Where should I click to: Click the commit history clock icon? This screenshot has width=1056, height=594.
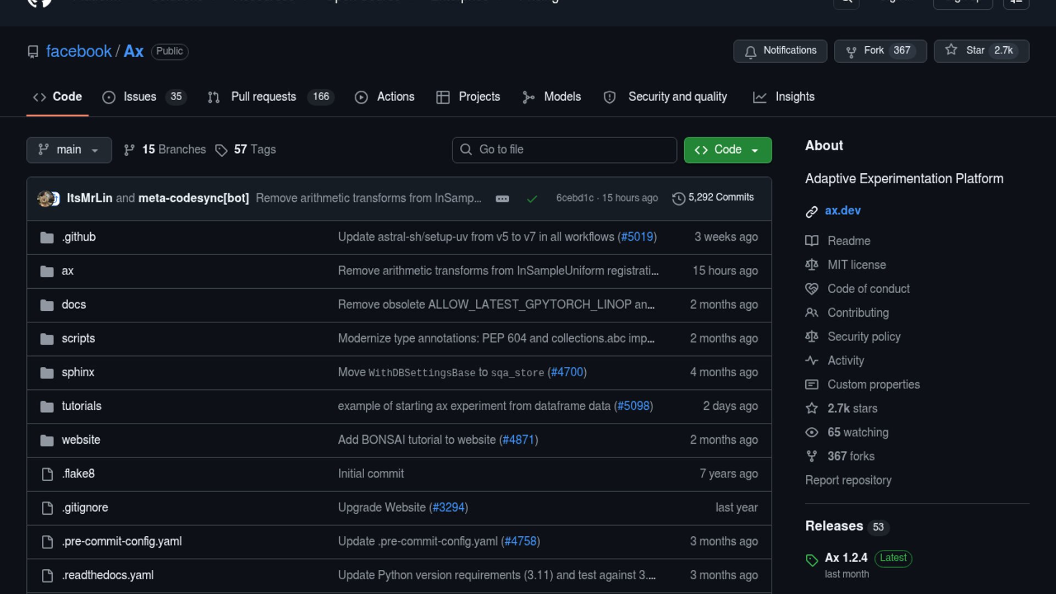tap(679, 198)
